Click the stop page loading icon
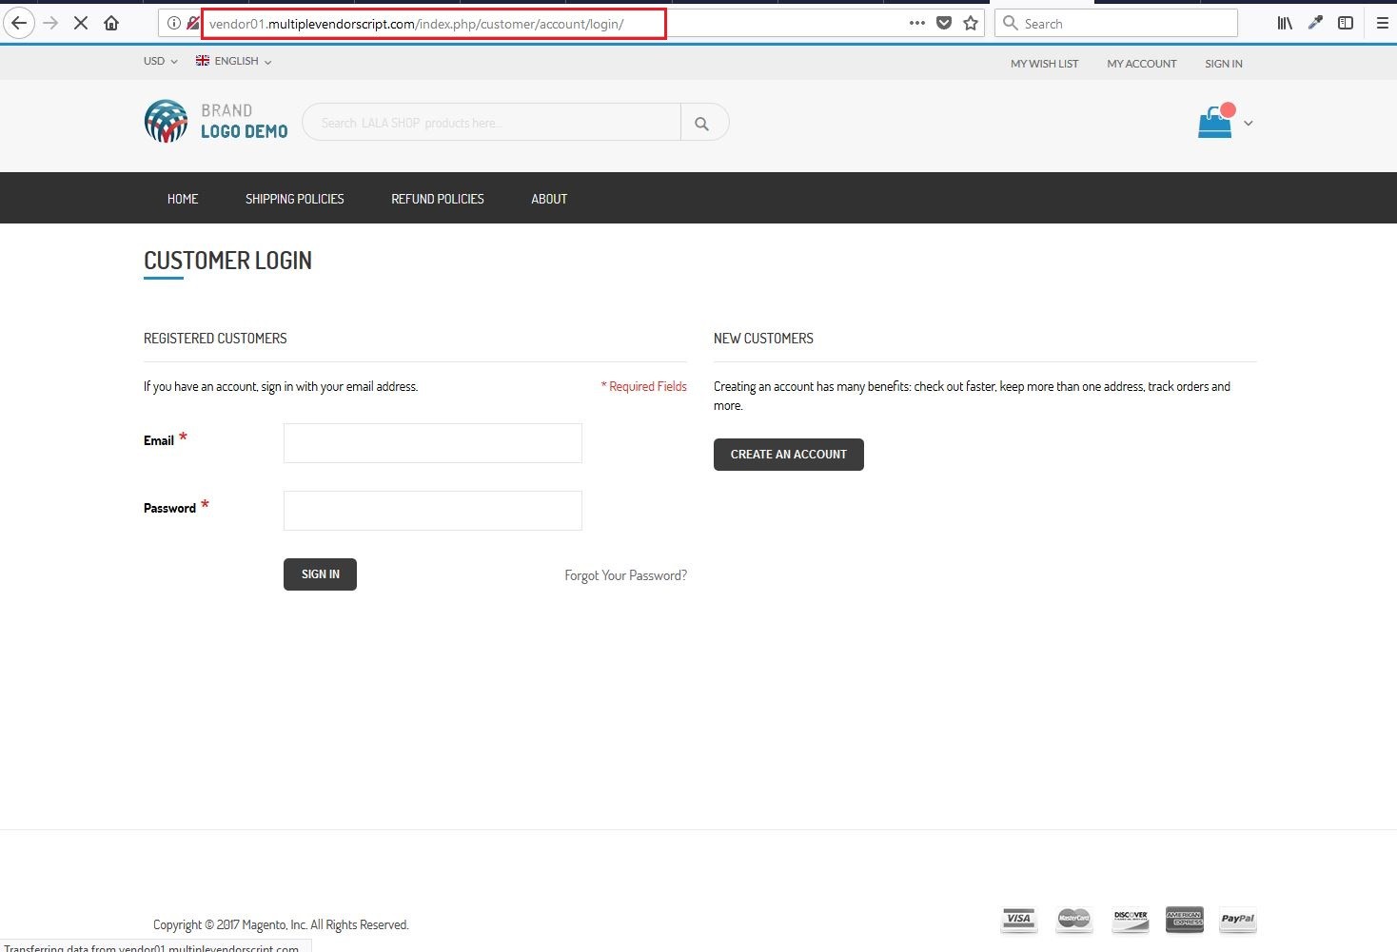1397x952 pixels. tap(81, 23)
